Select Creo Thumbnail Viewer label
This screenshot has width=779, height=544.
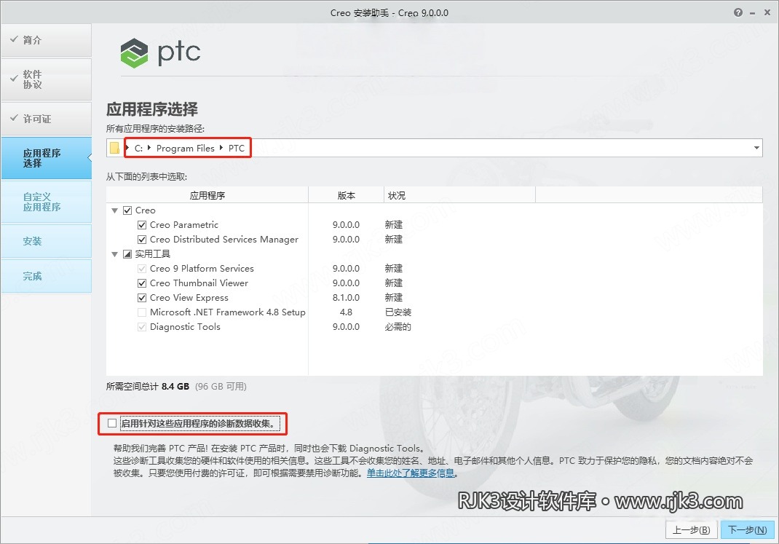click(x=199, y=283)
